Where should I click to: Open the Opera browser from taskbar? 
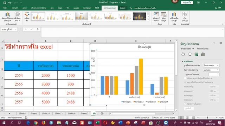pos(105,123)
